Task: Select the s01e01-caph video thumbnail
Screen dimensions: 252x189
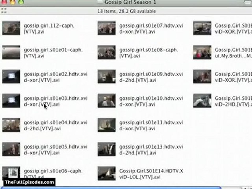Action: [x=11, y=52]
